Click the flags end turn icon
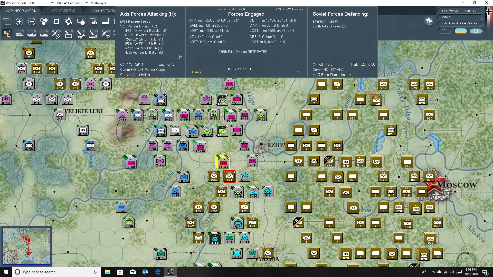Viewport: 493px width, 277px height. point(429,22)
